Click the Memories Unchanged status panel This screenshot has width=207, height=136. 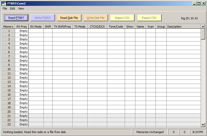tap(150, 132)
